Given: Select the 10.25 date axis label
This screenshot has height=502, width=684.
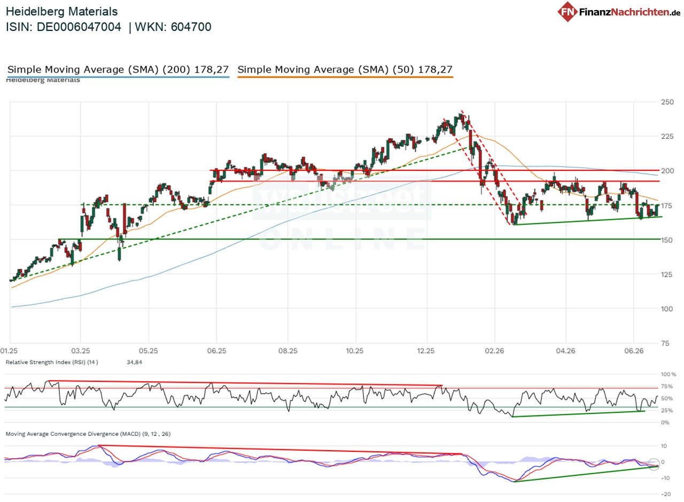Looking at the screenshot, I should click(x=355, y=351).
